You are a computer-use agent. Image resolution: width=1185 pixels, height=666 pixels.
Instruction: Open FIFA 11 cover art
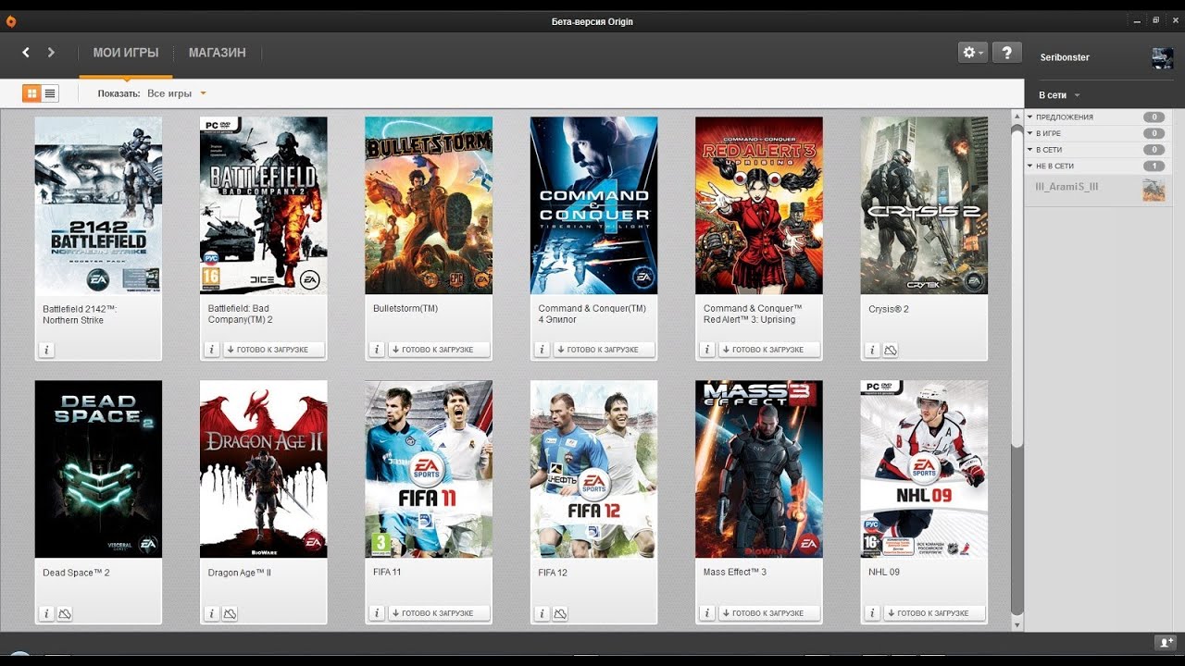tap(429, 469)
